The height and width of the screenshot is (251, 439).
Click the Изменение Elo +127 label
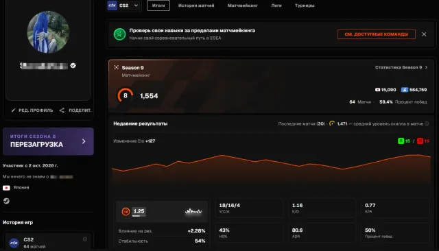tap(134, 141)
